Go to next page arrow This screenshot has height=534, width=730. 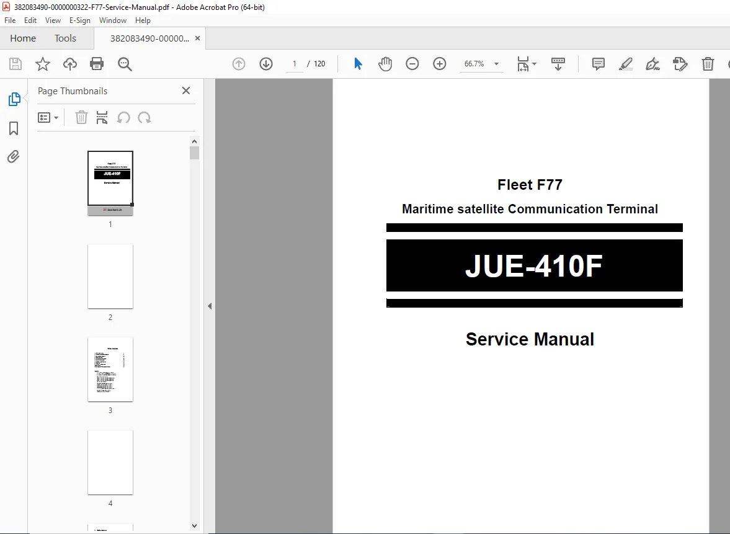pyautogui.click(x=266, y=64)
